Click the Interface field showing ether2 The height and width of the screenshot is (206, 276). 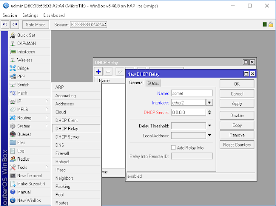tap(188, 102)
